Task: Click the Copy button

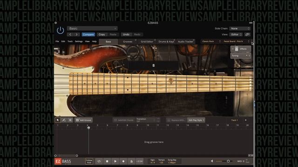Action: 102,34
